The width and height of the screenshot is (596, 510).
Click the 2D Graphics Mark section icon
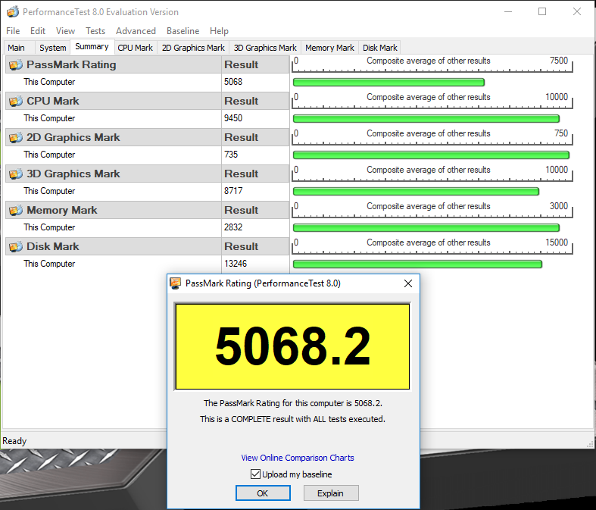(x=16, y=137)
